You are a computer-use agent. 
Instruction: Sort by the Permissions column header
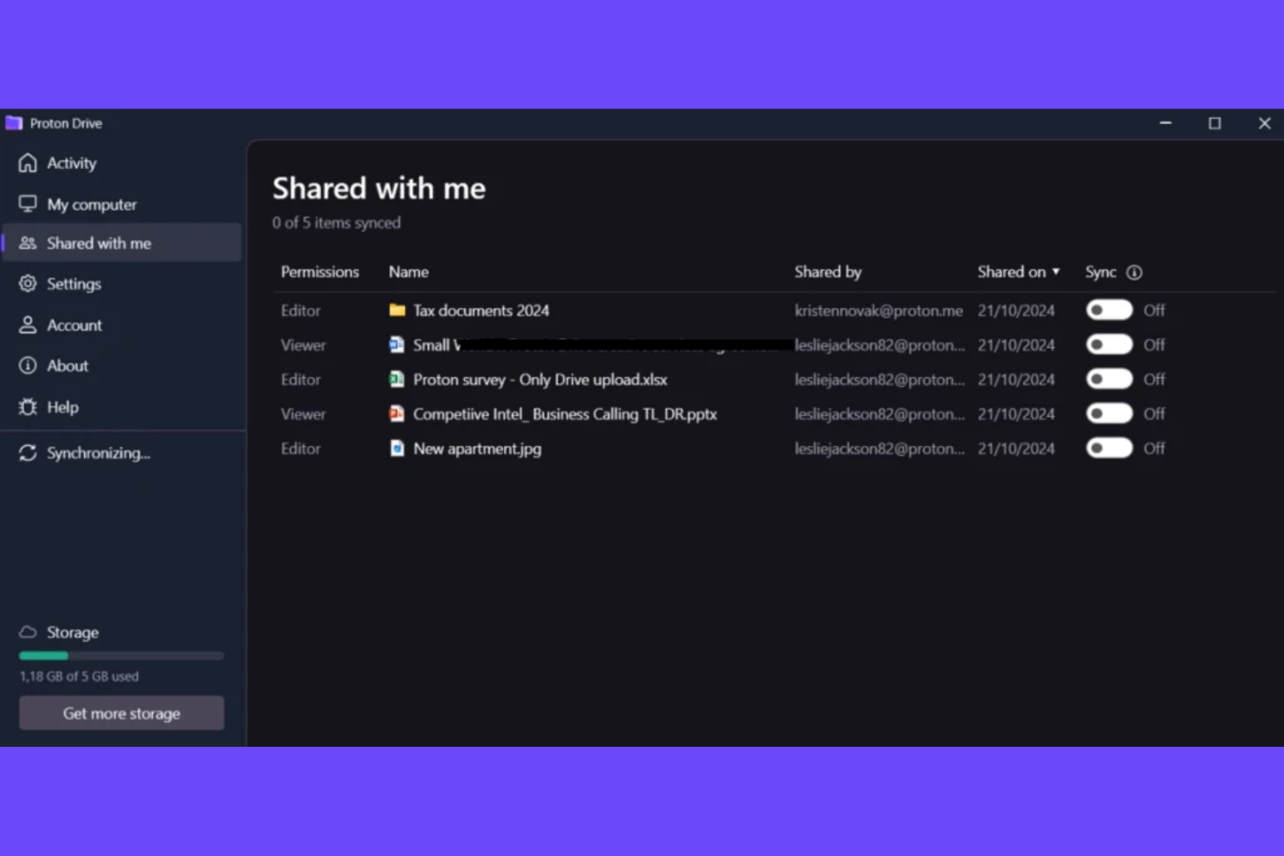[x=319, y=271]
